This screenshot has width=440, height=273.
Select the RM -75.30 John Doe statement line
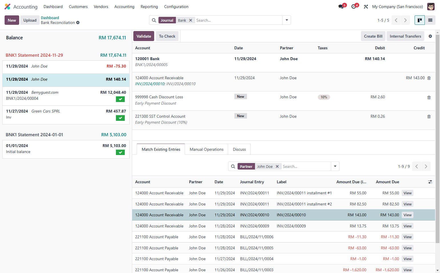tap(66, 67)
